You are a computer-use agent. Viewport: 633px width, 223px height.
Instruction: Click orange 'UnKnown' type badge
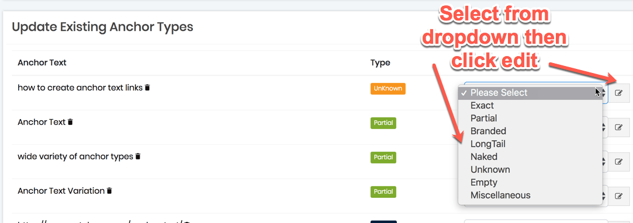tap(388, 89)
